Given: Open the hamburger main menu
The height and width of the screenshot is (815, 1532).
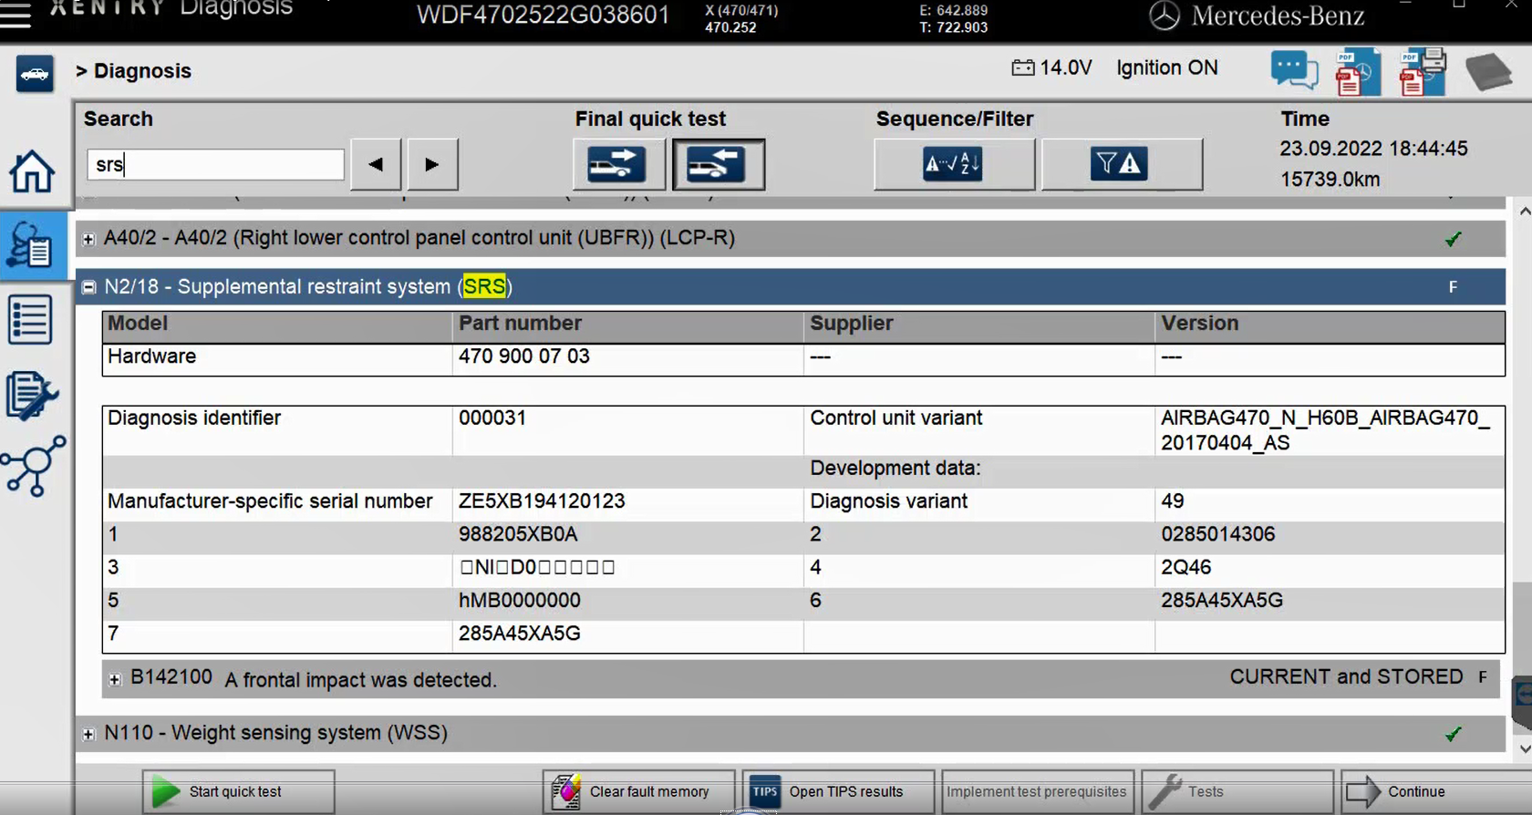Looking at the screenshot, I should pos(16,14).
